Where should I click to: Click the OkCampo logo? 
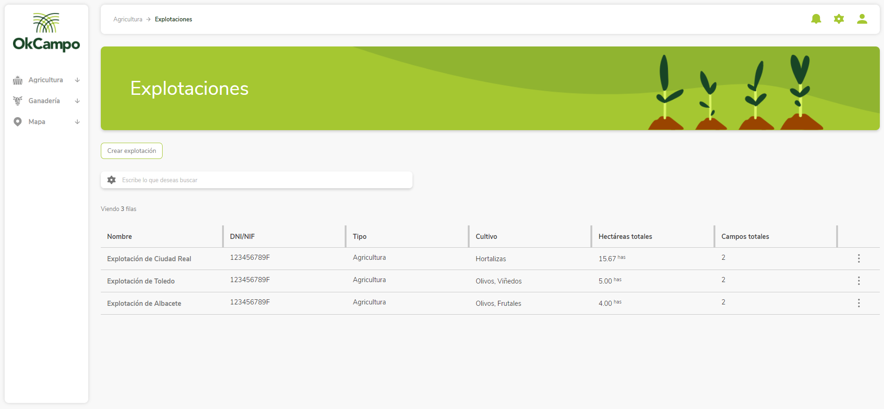click(x=46, y=33)
